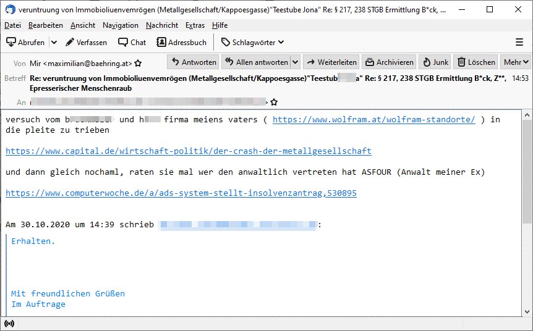Expand the Allen antworten dropdown arrow
The width and height of the screenshot is (533, 331).
295,62
